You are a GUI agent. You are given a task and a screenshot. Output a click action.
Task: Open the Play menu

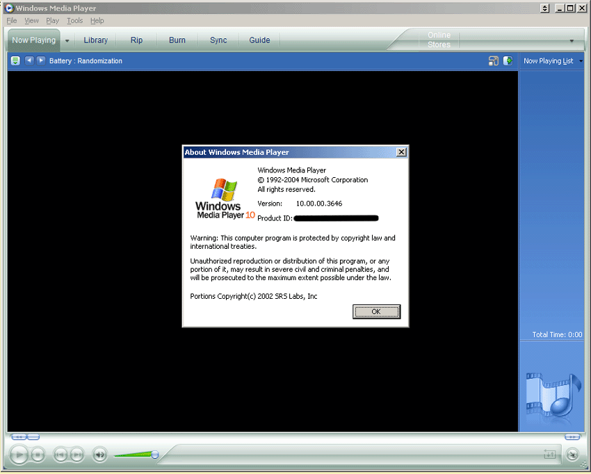(x=52, y=21)
